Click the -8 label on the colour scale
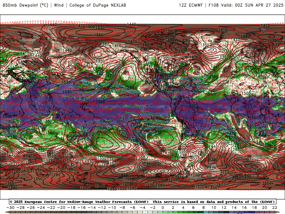The height and width of the screenshot is (214, 285). tap(122, 208)
